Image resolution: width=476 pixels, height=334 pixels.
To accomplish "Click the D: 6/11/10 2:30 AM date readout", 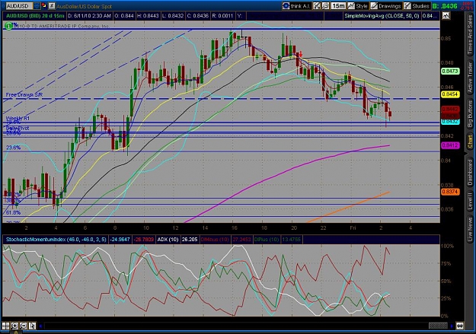I will (x=90, y=16).
